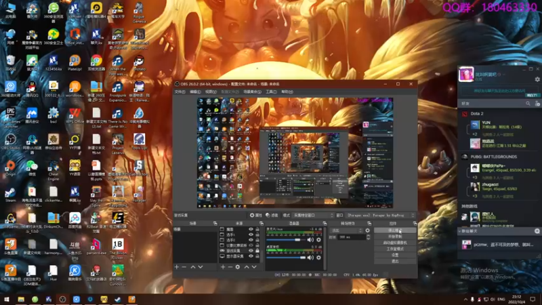Toggle lock on 选手1 source
542x305 pixels.
pos(257,235)
